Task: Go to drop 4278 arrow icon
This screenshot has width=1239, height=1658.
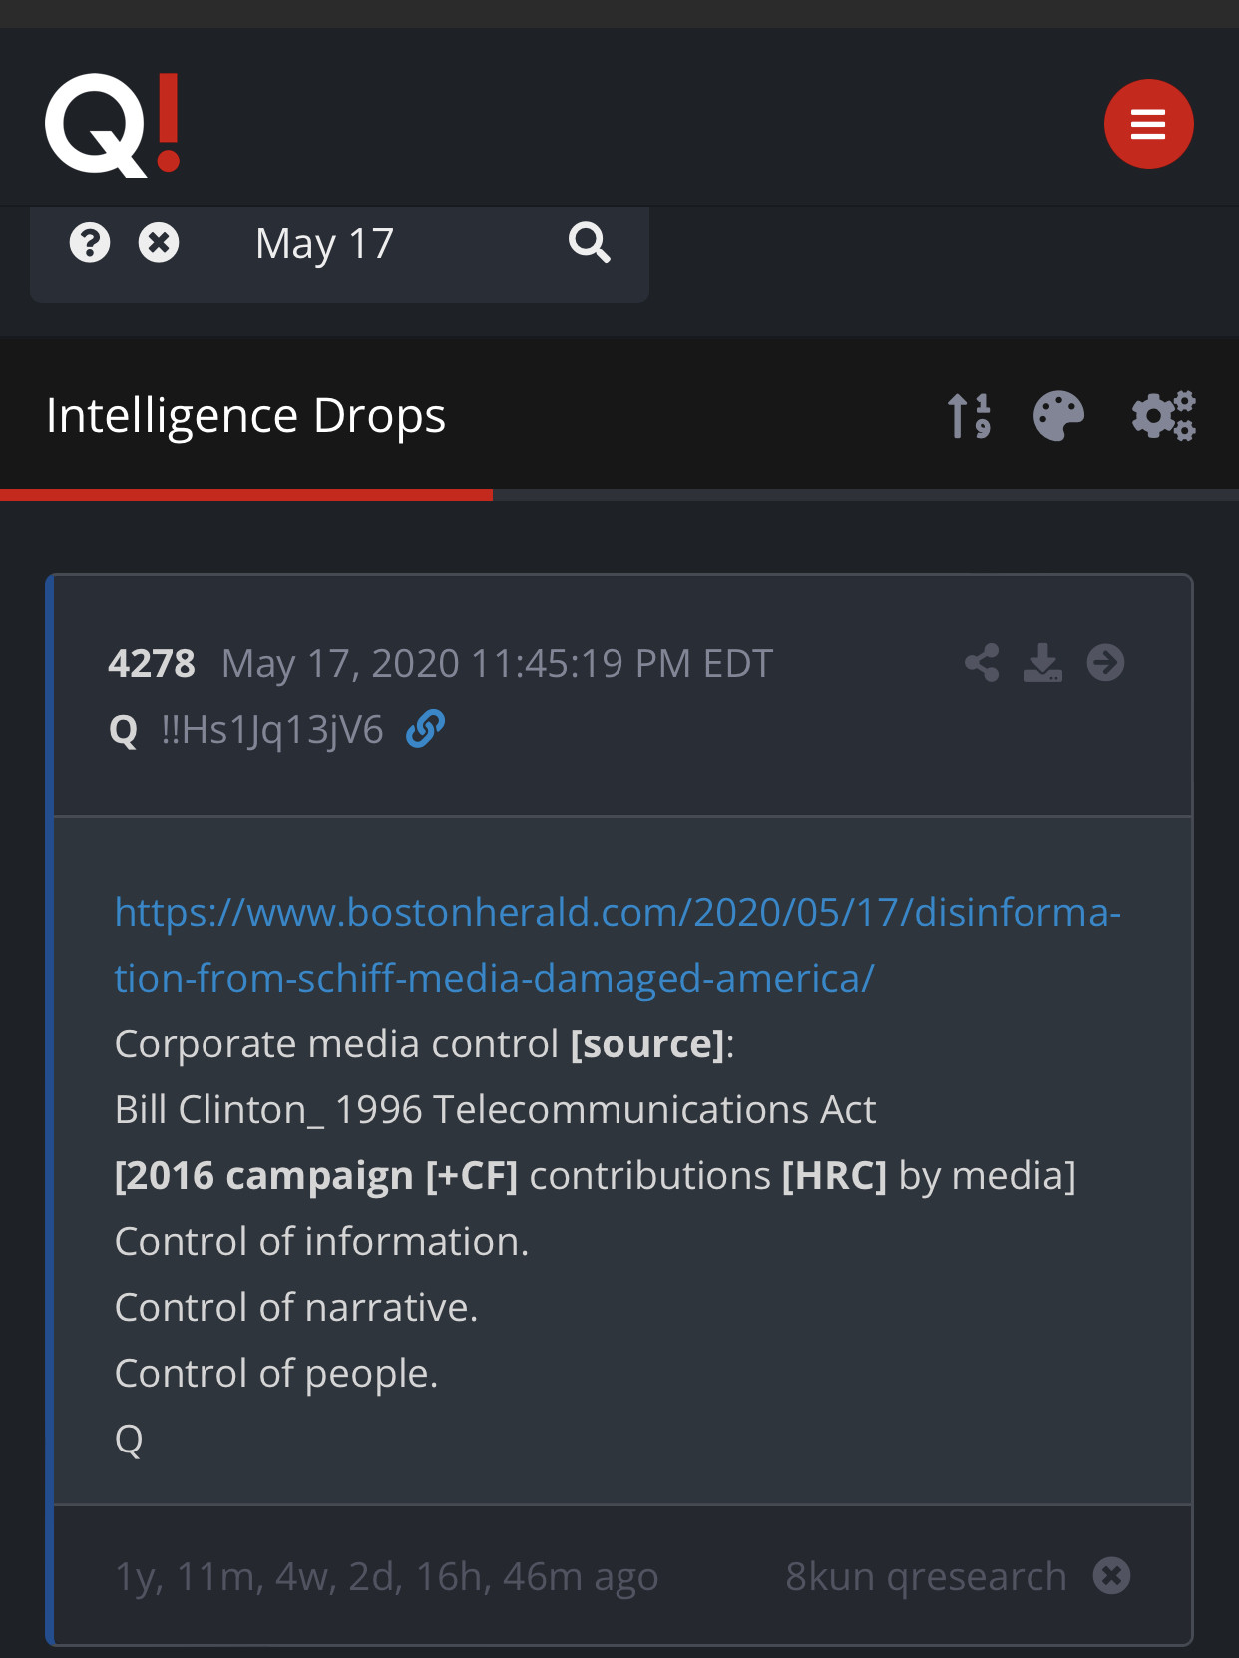Action: point(1105,663)
